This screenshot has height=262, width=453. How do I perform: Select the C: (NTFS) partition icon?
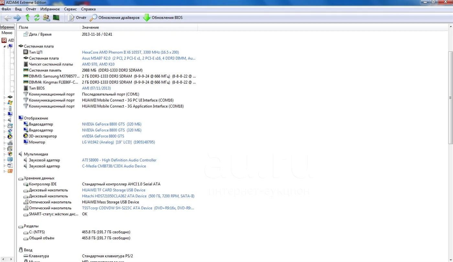tap(26, 232)
